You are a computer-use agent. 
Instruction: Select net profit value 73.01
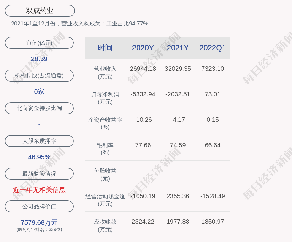[x=213, y=94]
